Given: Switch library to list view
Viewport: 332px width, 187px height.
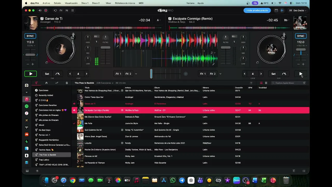Looking at the screenshot, I should [261, 83].
